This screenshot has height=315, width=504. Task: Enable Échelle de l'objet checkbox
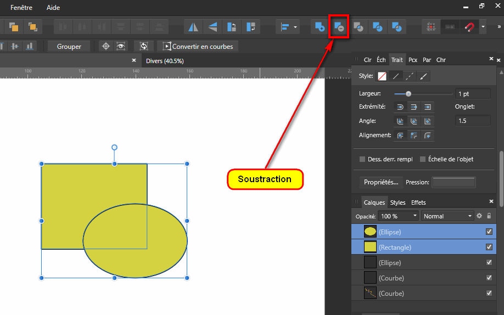click(x=423, y=159)
